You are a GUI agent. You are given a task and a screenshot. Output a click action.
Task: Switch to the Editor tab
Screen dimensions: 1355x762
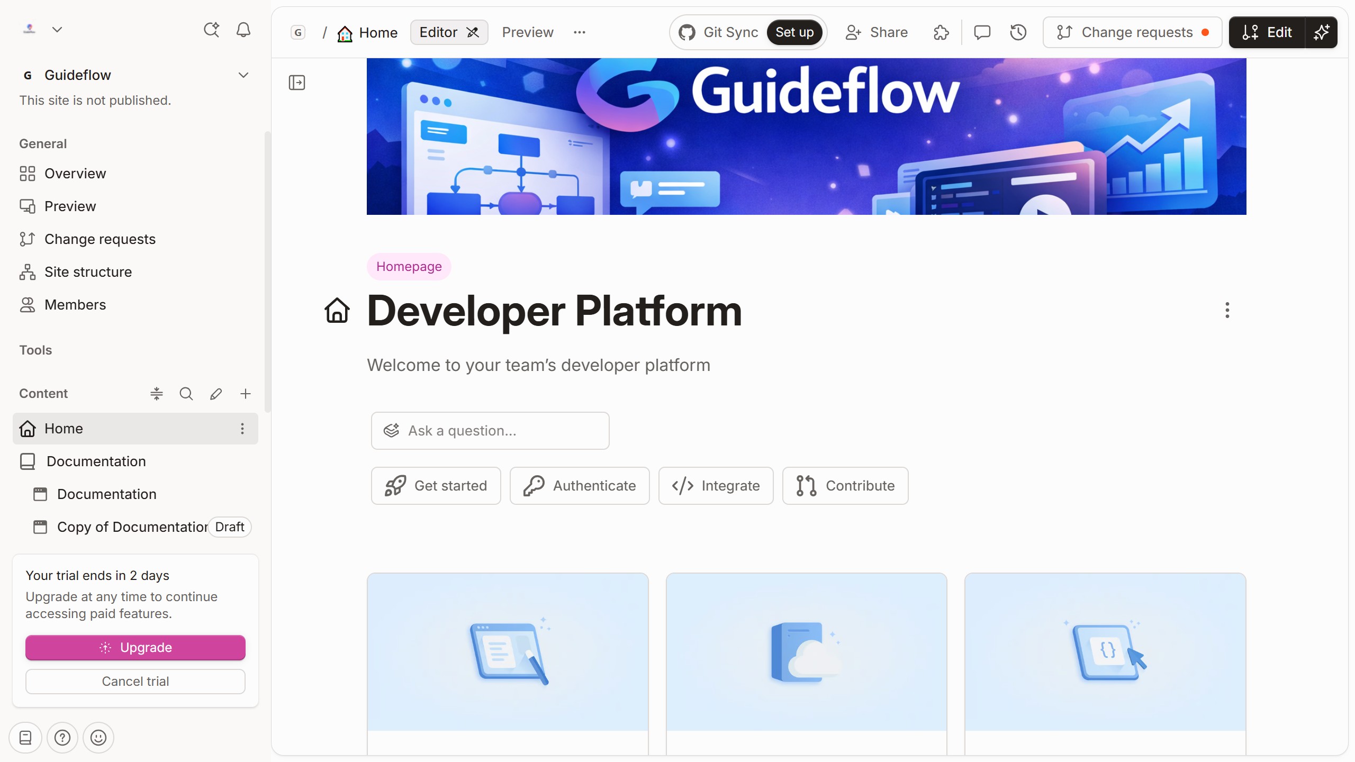pos(449,32)
